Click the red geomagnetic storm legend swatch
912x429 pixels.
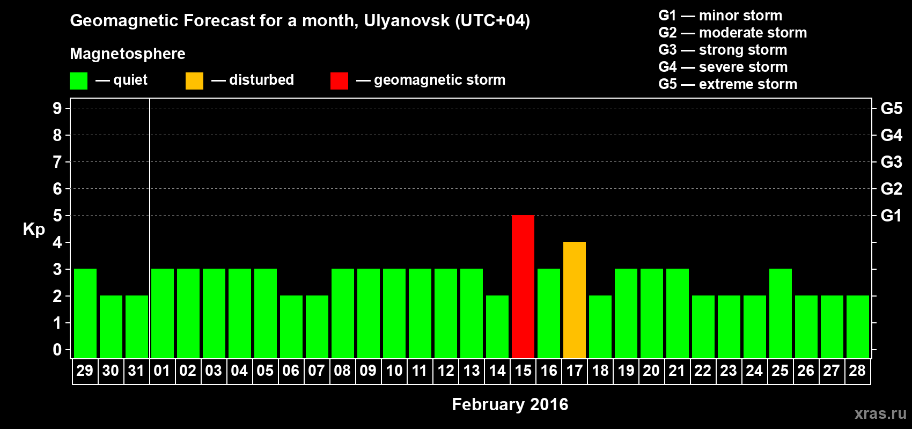click(x=339, y=81)
